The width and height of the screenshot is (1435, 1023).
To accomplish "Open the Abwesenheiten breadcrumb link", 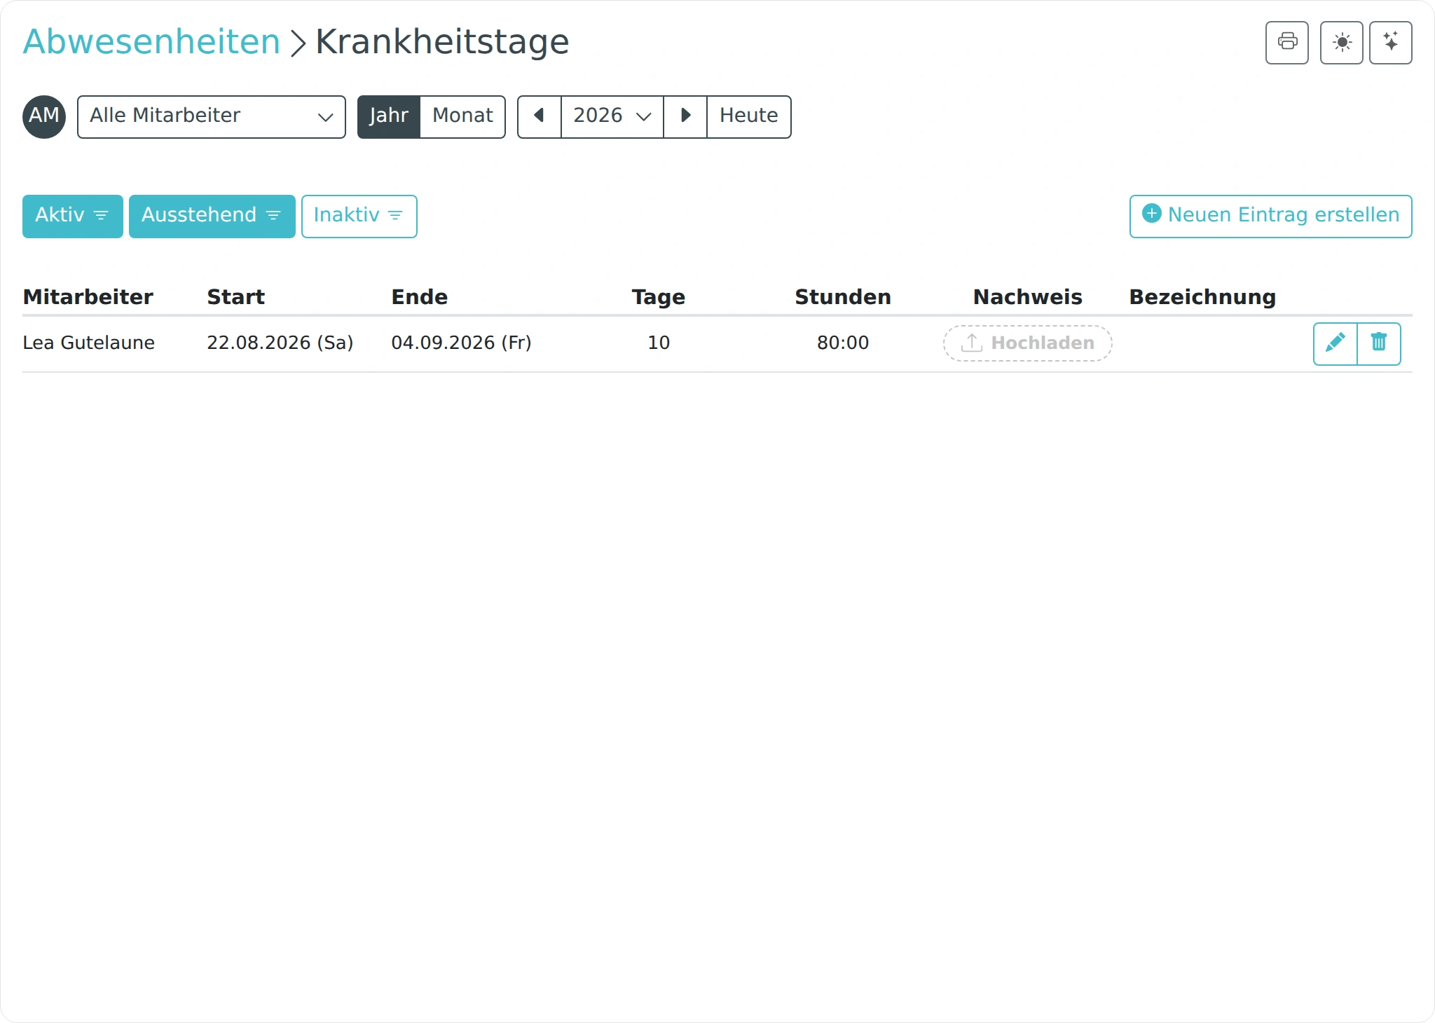I will coord(151,42).
